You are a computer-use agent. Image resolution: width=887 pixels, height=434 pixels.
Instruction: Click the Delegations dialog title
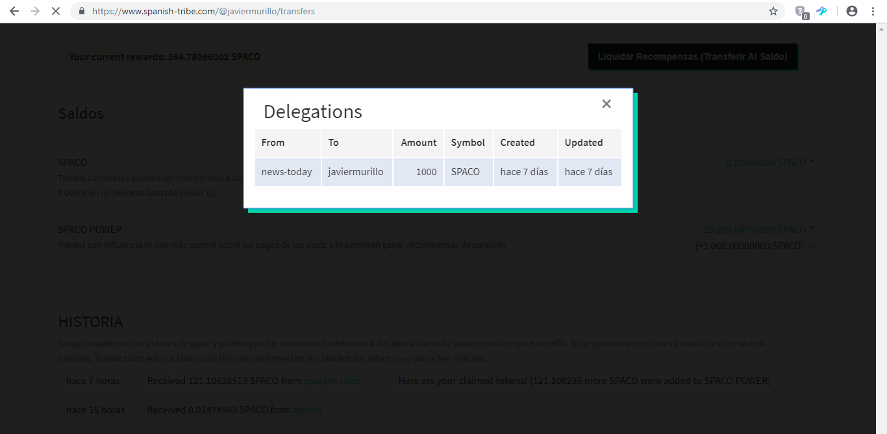pyautogui.click(x=312, y=112)
